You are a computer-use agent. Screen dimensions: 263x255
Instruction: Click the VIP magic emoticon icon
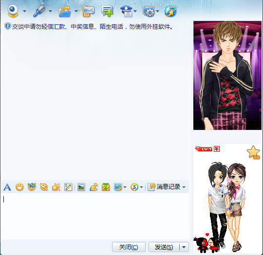pyautogui.click(x=32, y=187)
